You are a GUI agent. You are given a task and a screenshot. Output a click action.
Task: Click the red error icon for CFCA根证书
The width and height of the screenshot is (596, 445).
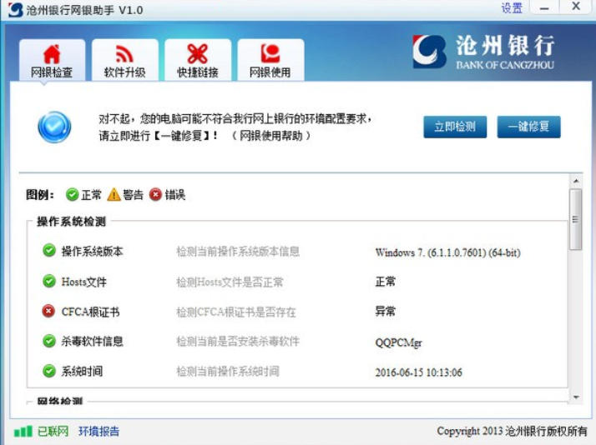point(48,311)
